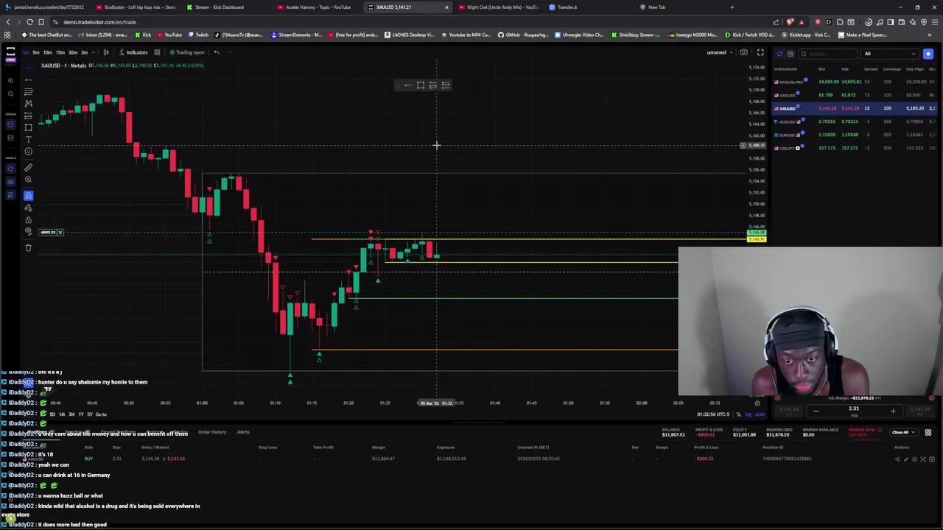This screenshot has width=943, height=530.
Task: Click the floating toolbar square layout icon
Action: pyautogui.click(x=420, y=85)
